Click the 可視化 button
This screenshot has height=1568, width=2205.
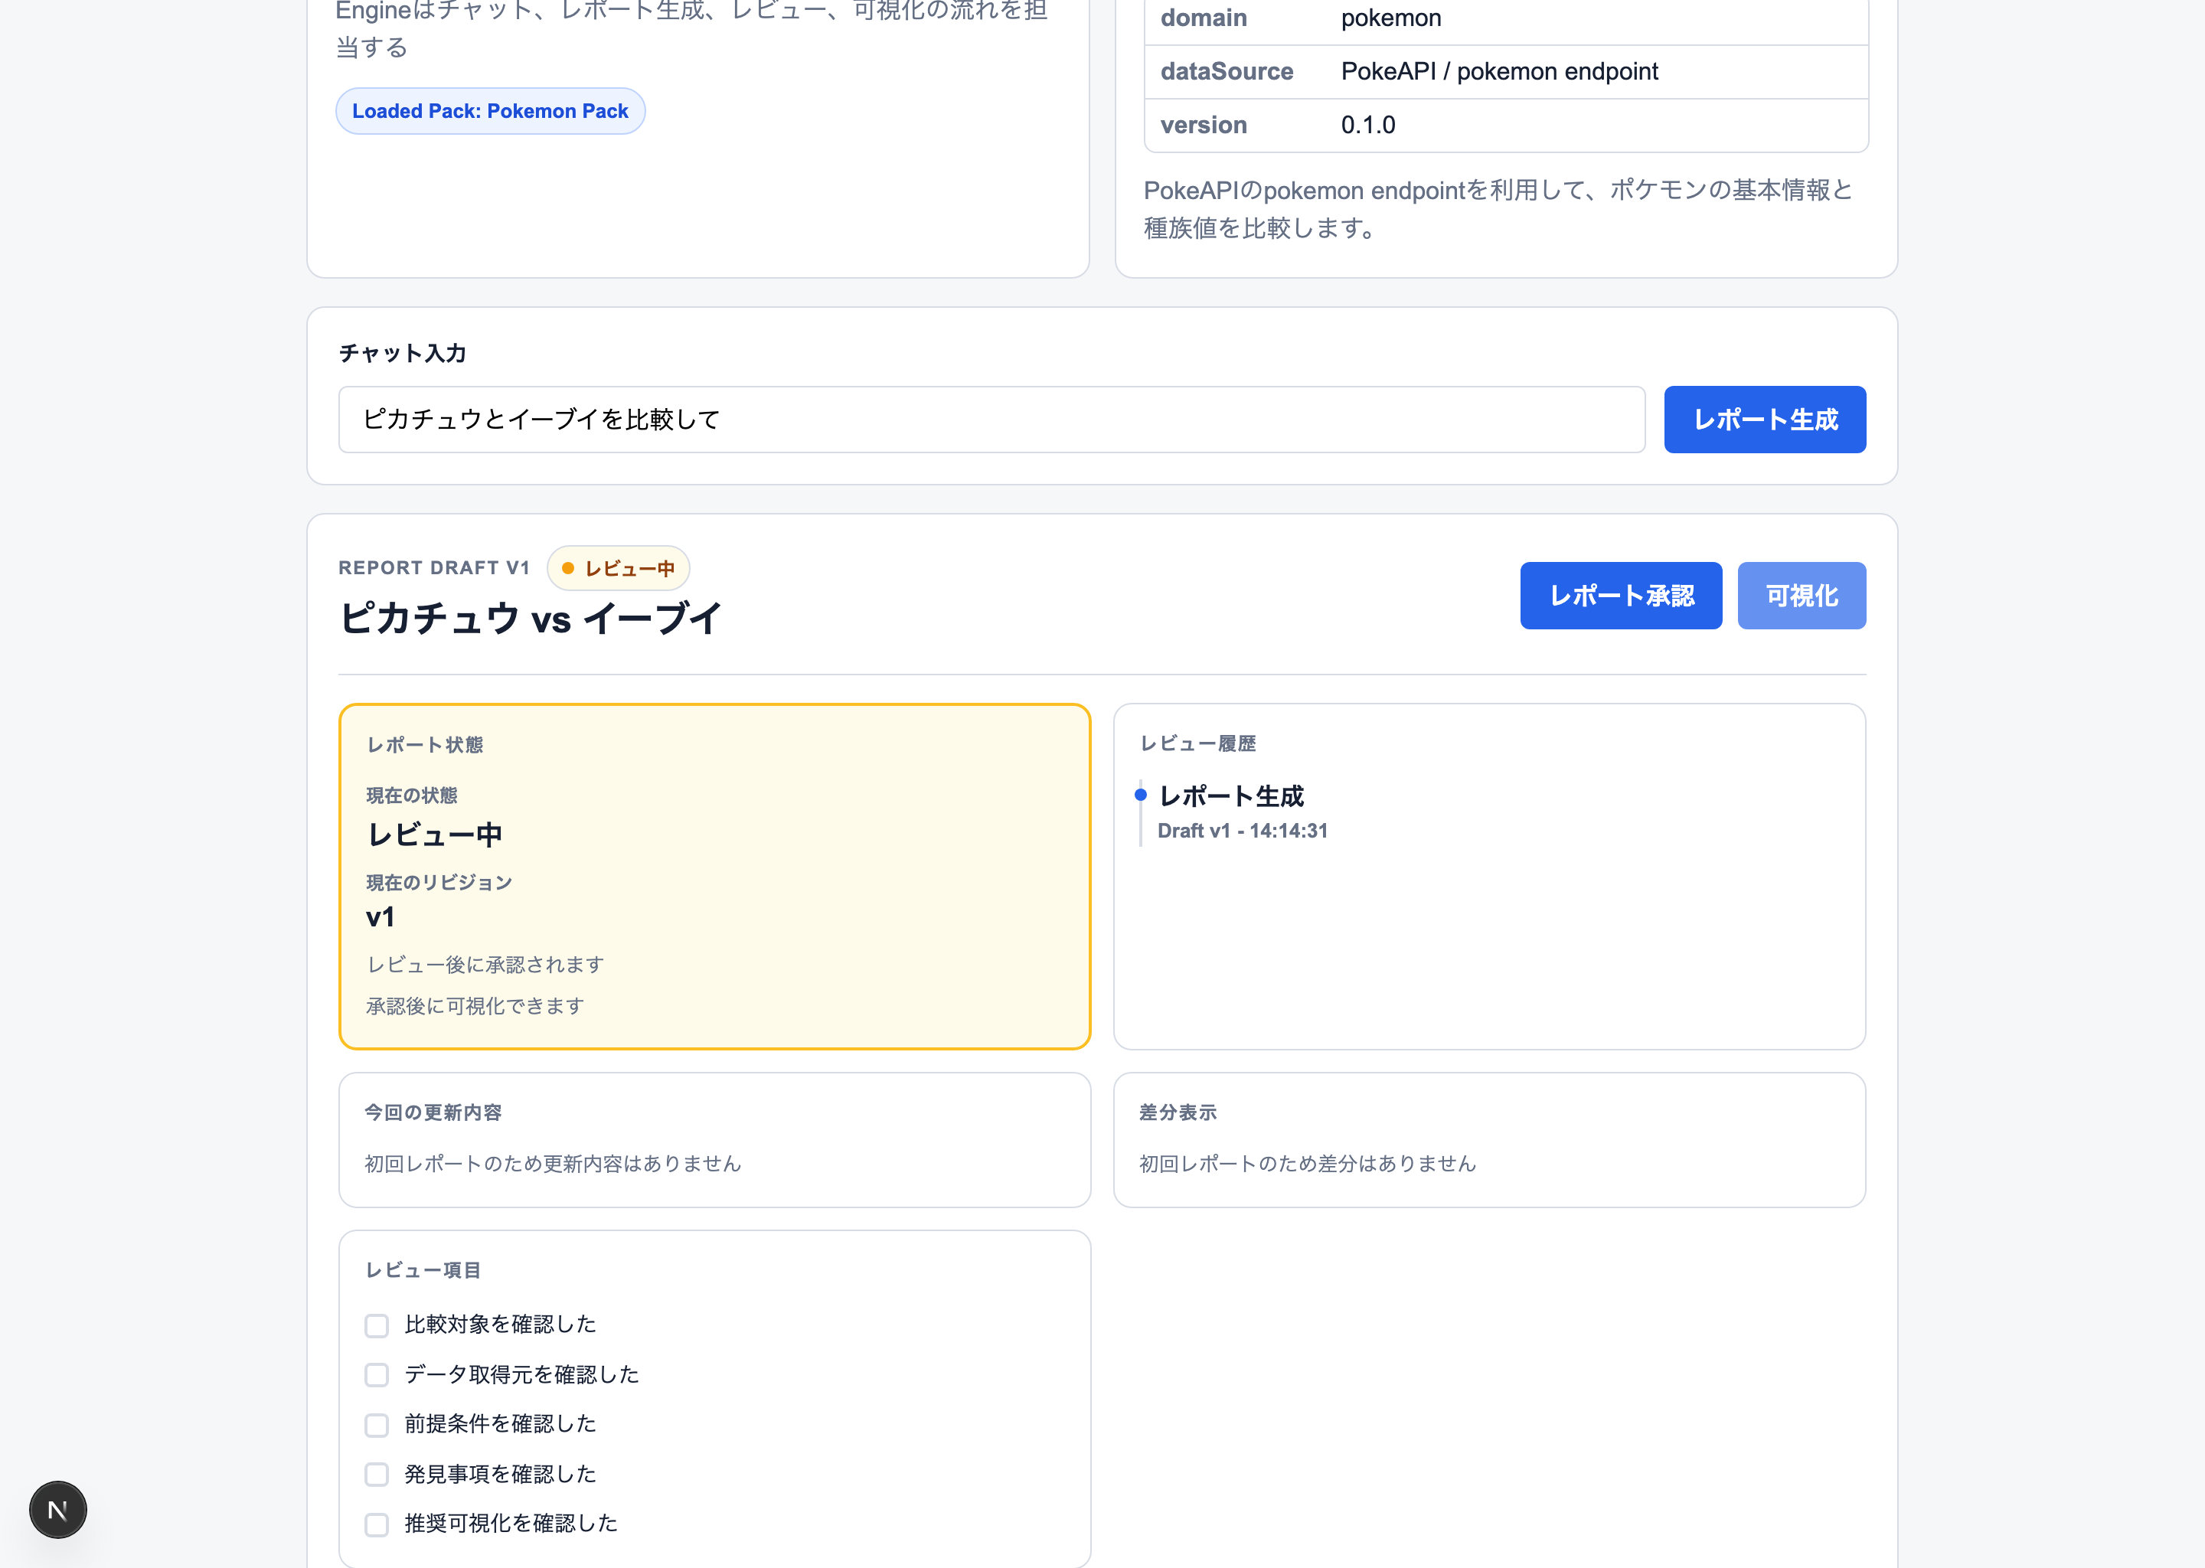coord(1802,596)
